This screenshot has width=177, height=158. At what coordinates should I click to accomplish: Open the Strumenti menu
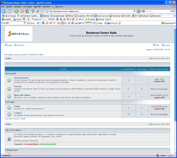click(x=47, y=7)
